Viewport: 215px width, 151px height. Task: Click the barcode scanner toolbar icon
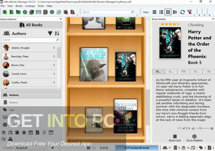click(x=38, y=12)
